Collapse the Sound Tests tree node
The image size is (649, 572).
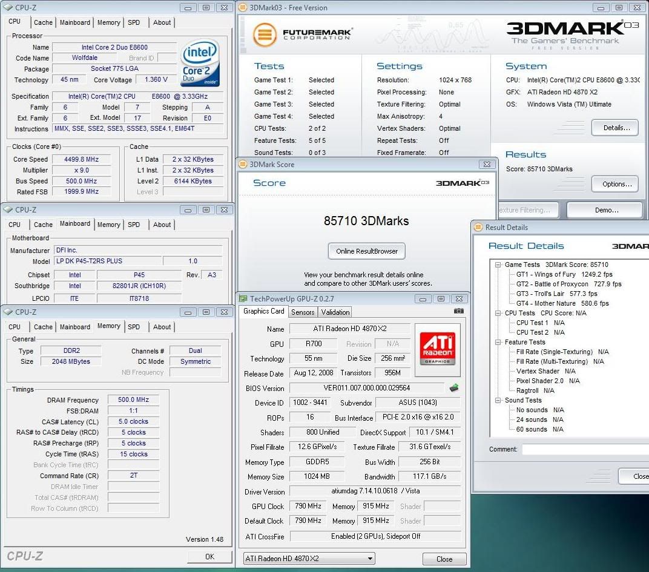(x=498, y=400)
